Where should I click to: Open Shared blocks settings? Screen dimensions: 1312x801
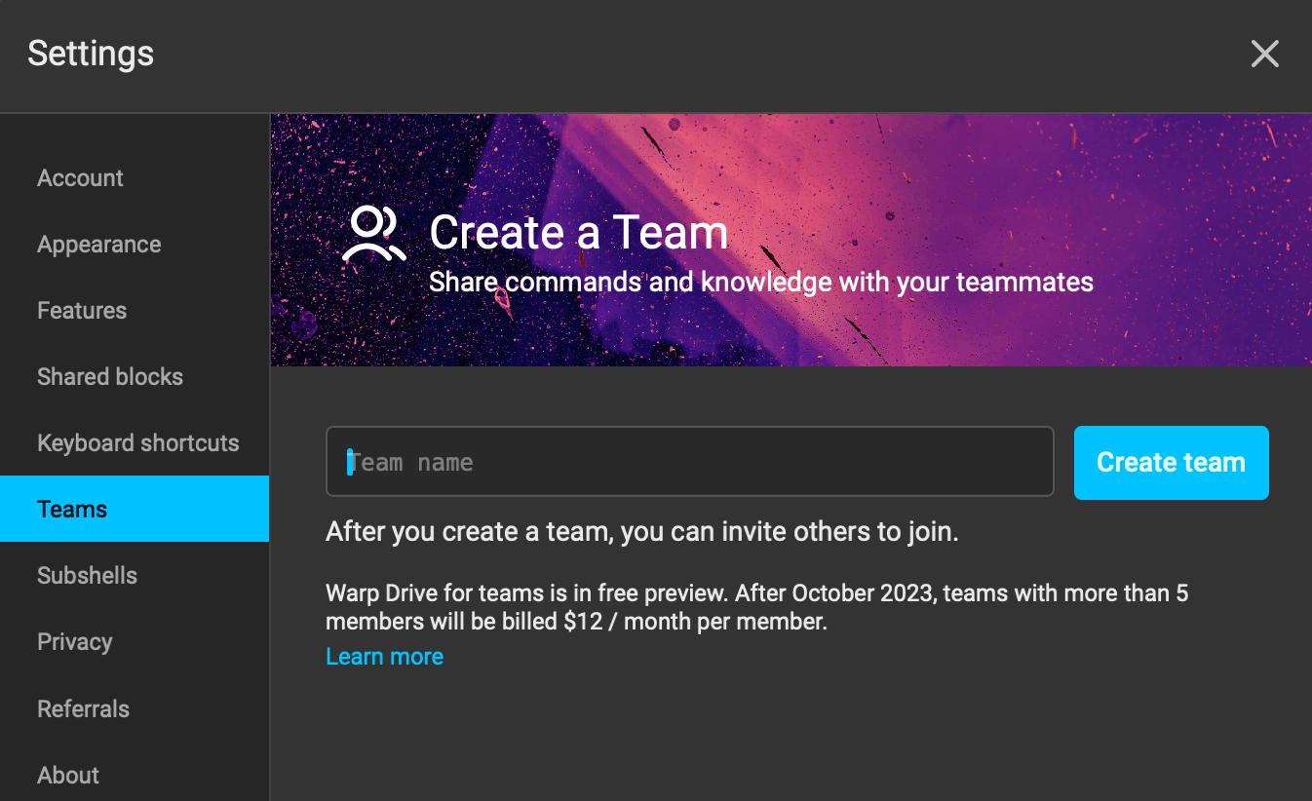135,377
